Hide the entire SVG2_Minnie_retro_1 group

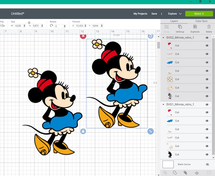(207, 38)
